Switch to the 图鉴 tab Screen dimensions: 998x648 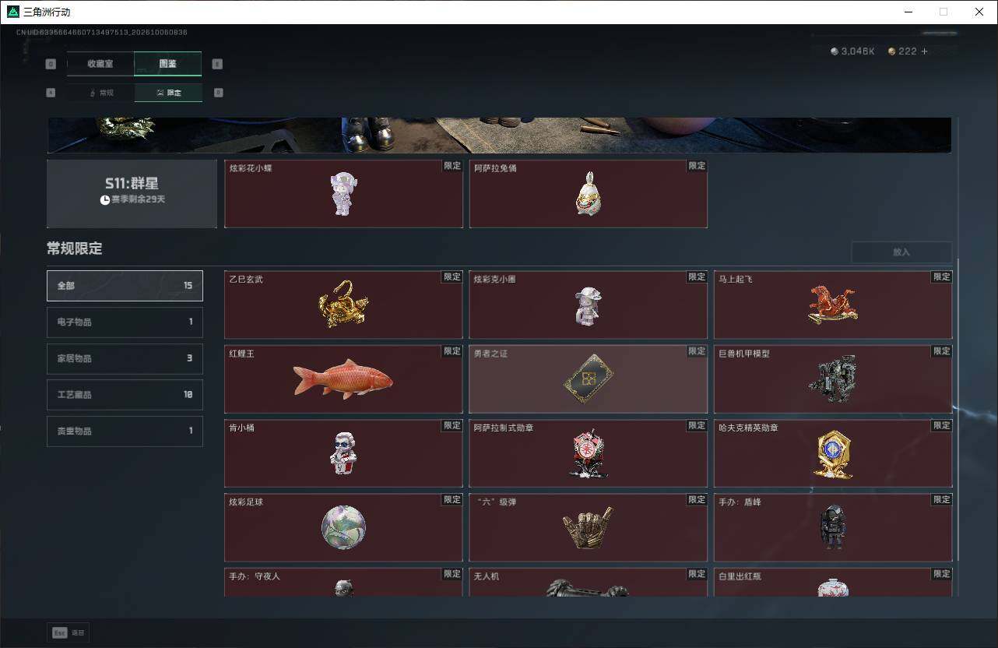(x=168, y=64)
